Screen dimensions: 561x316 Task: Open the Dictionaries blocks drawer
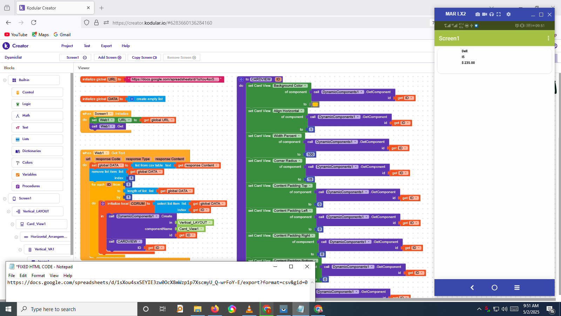click(37, 151)
